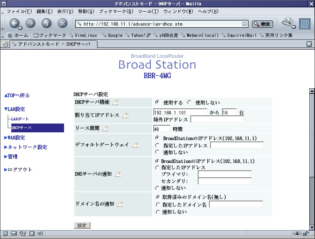Screen dimensions: 315x239
Task: Close the current tab with X button
Action: click(309, 44)
